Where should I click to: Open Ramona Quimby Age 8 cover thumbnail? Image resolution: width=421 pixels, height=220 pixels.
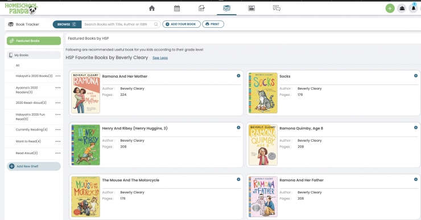263,145
